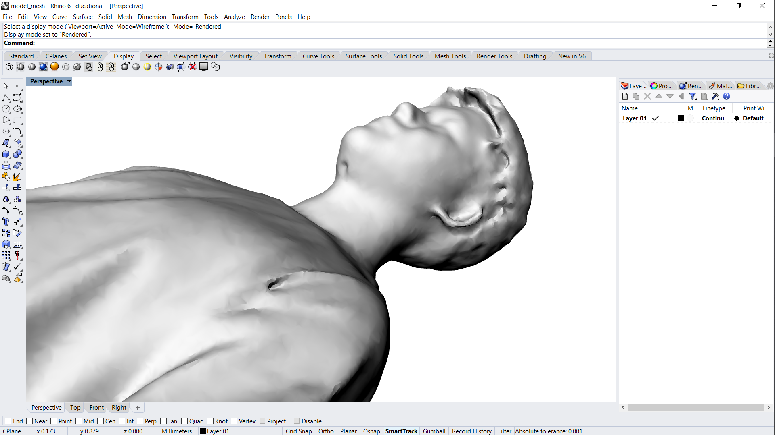Select the arrow pointer tool
Screen dimensions: 775x435
click(x=6, y=86)
